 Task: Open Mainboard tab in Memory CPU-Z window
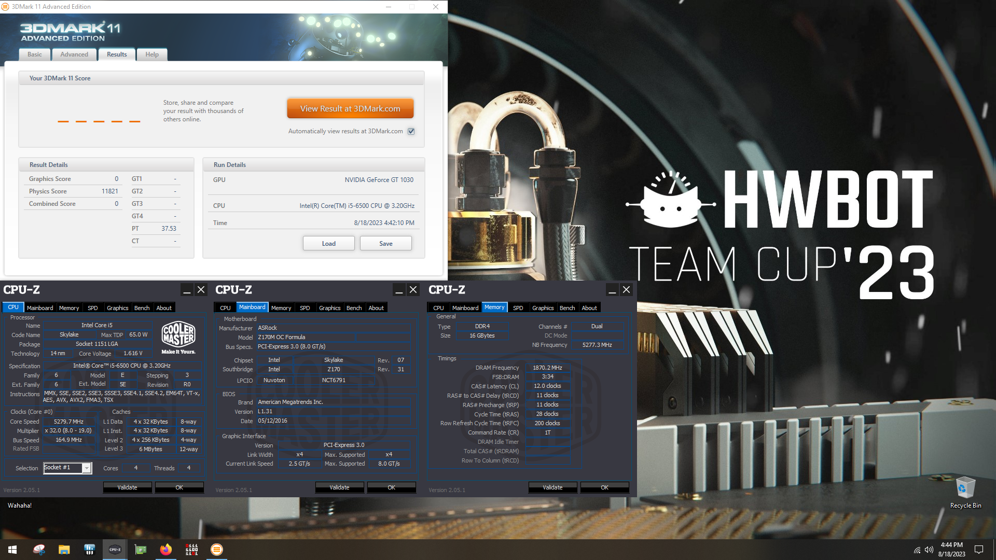pos(465,308)
